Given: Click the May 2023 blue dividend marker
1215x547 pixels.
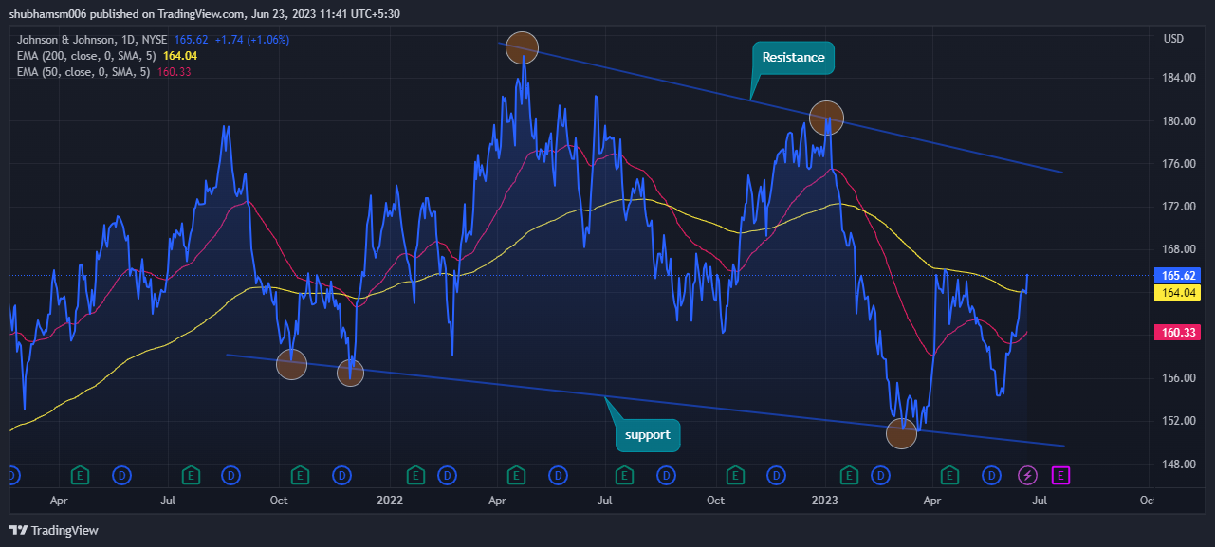Looking at the screenshot, I should tap(992, 474).
